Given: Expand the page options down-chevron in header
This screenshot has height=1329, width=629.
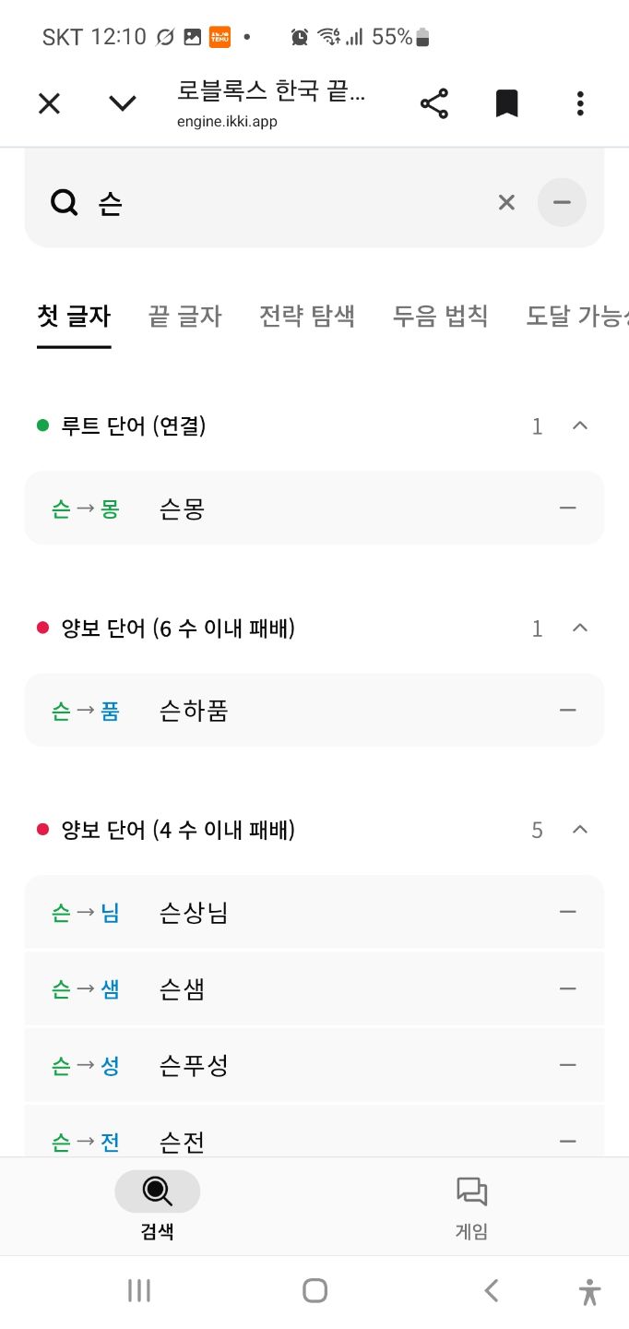Looking at the screenshot, I should click(x=123, y=103).
